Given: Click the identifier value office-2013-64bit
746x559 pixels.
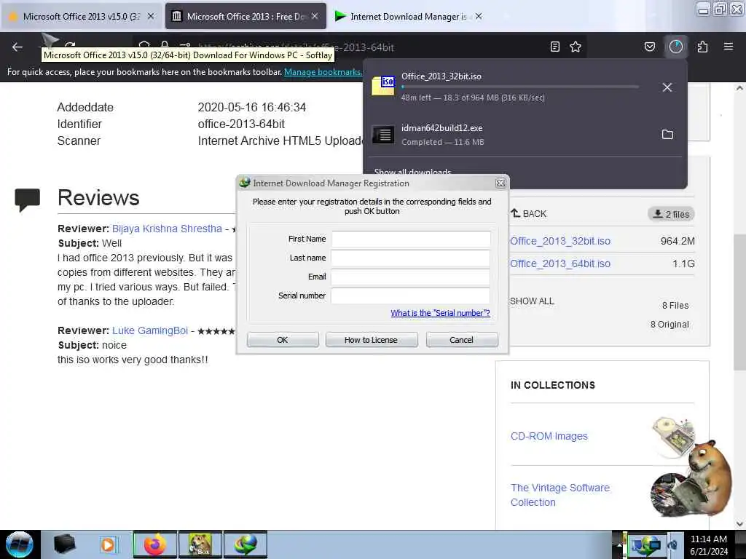Looking at the screenshot, I should [x=241, y=124].
